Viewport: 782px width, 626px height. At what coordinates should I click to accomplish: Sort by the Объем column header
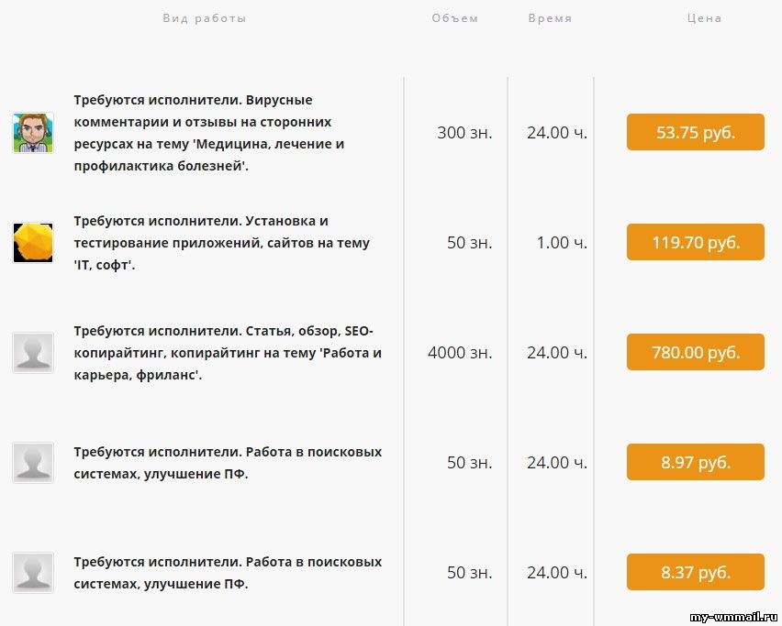point(455,18)
